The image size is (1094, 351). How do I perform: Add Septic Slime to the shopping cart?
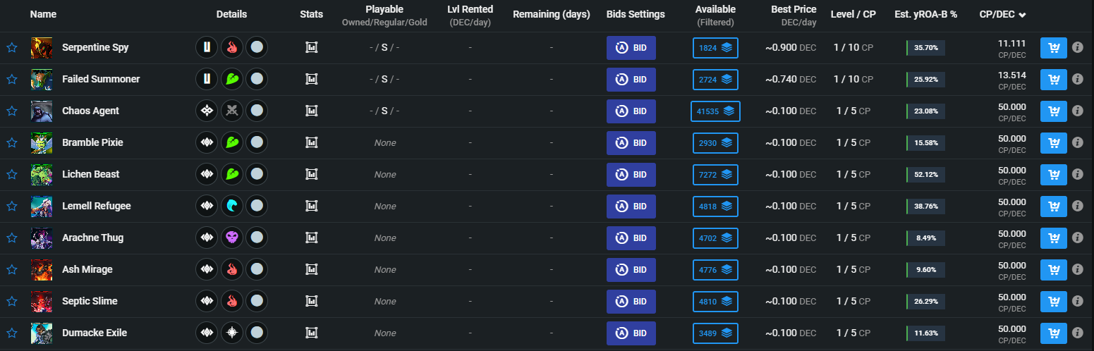click(x=1054, y=302)
